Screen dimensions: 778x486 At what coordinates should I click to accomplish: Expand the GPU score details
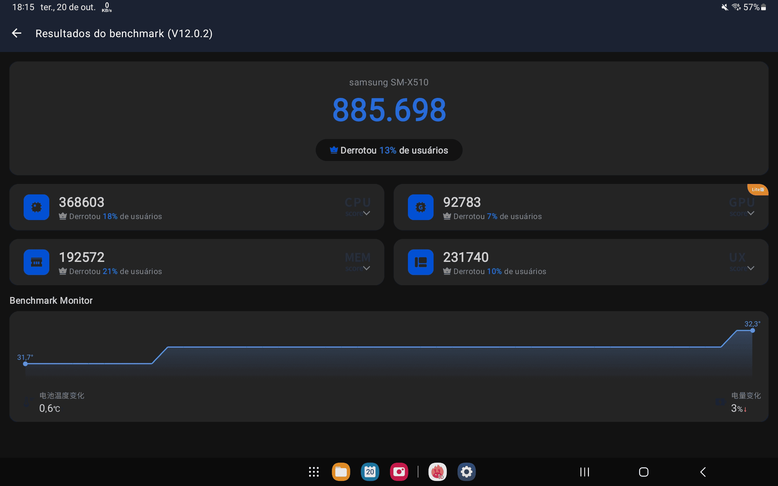point(751,213)
